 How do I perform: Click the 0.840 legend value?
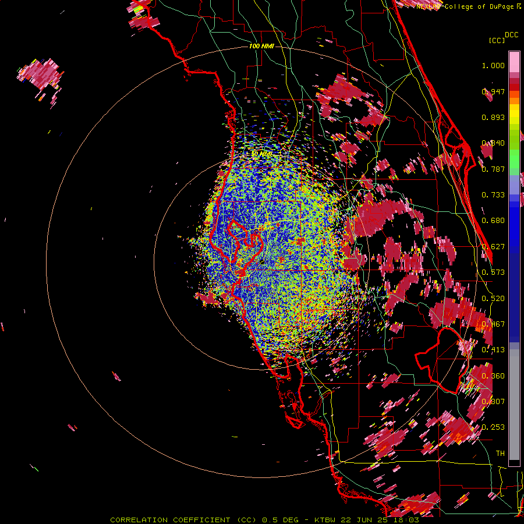(x=493, y=143)
